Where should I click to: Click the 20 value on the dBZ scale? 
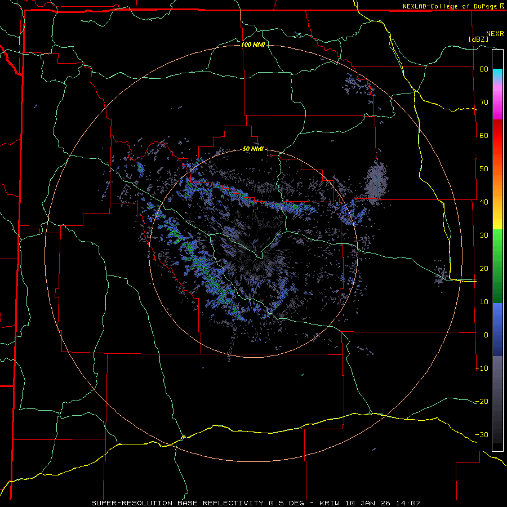tap(484, 268)
